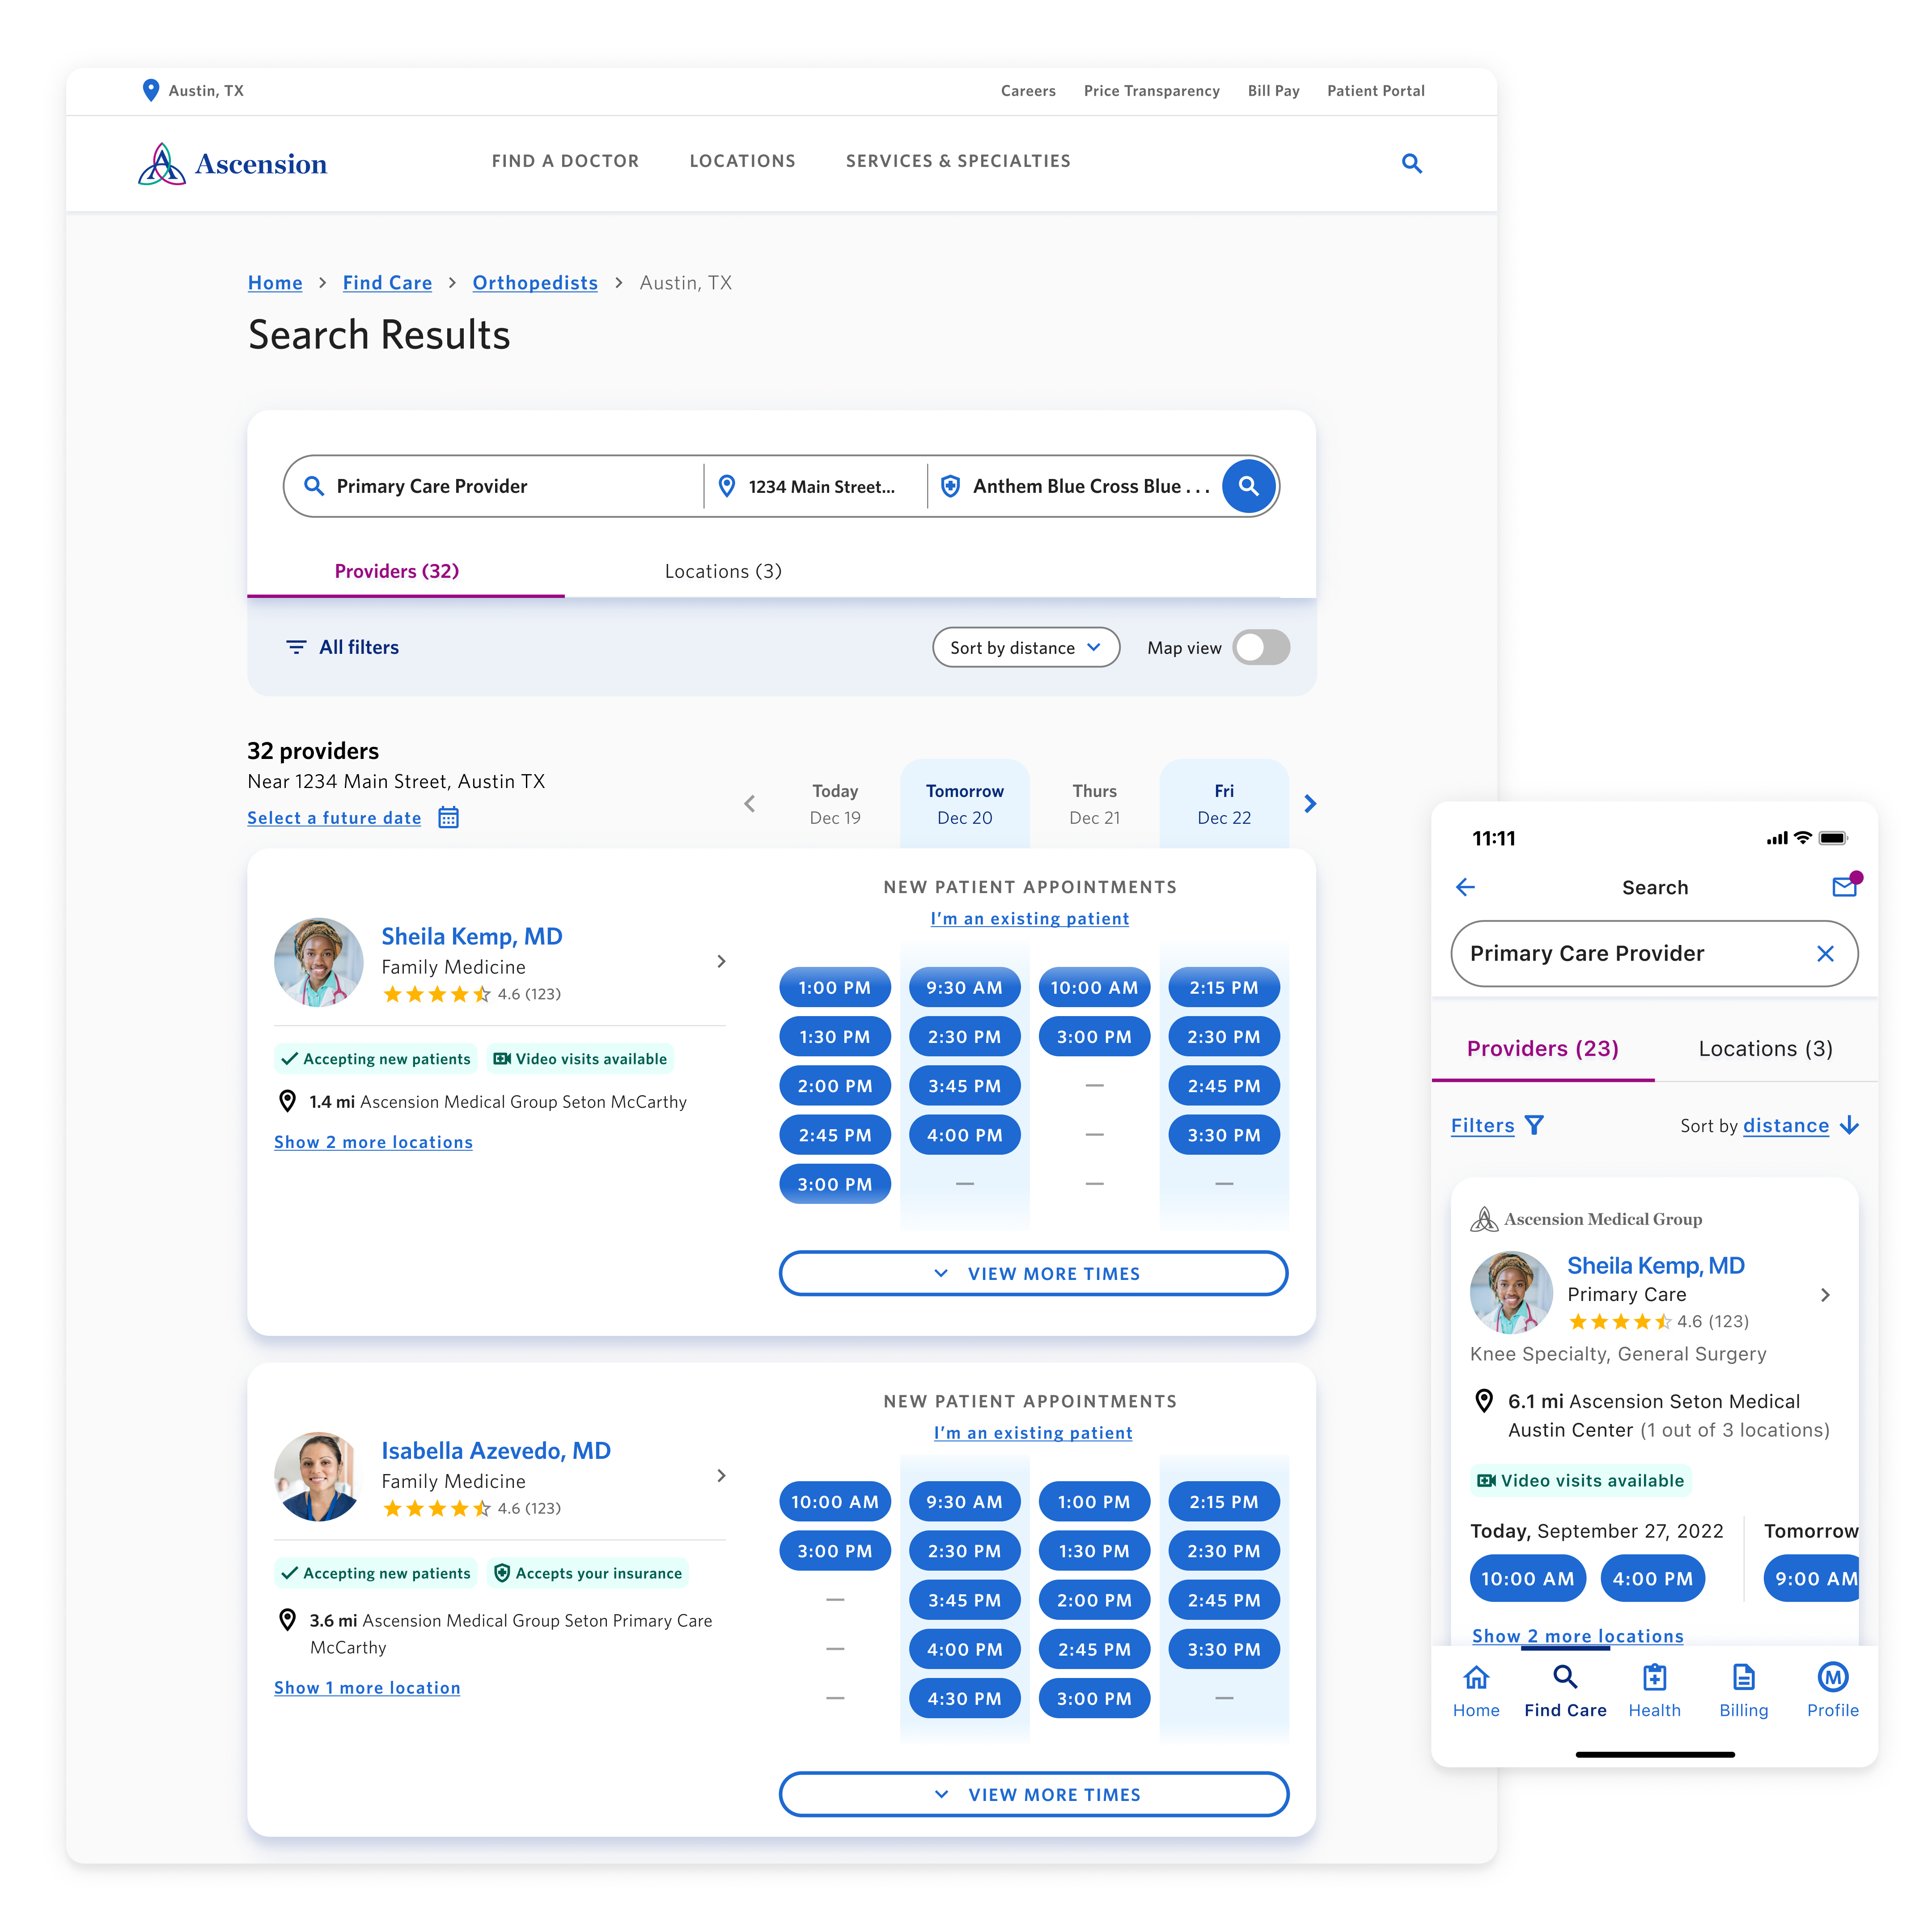Open the header search magnifier icon
This screenshot has height=1932, width=1932.
tap(1411, 163)
